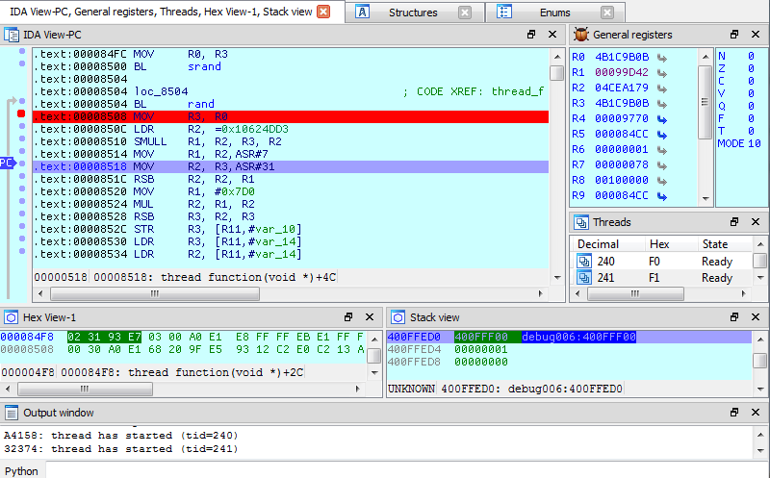This screenshot has width=770, height=478.
Task: Jump to address held in R5
Action: click(x=662, y=135)
